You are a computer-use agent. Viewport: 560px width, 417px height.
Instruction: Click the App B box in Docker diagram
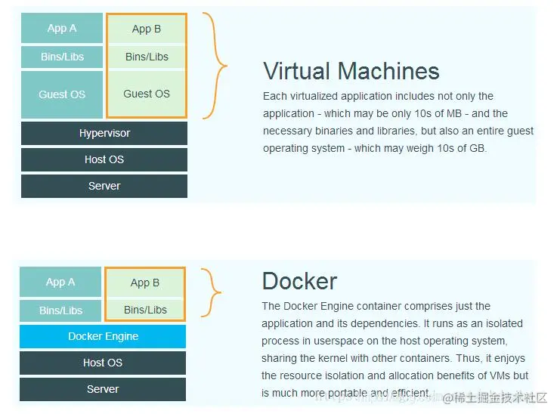(x=145, y=283)
